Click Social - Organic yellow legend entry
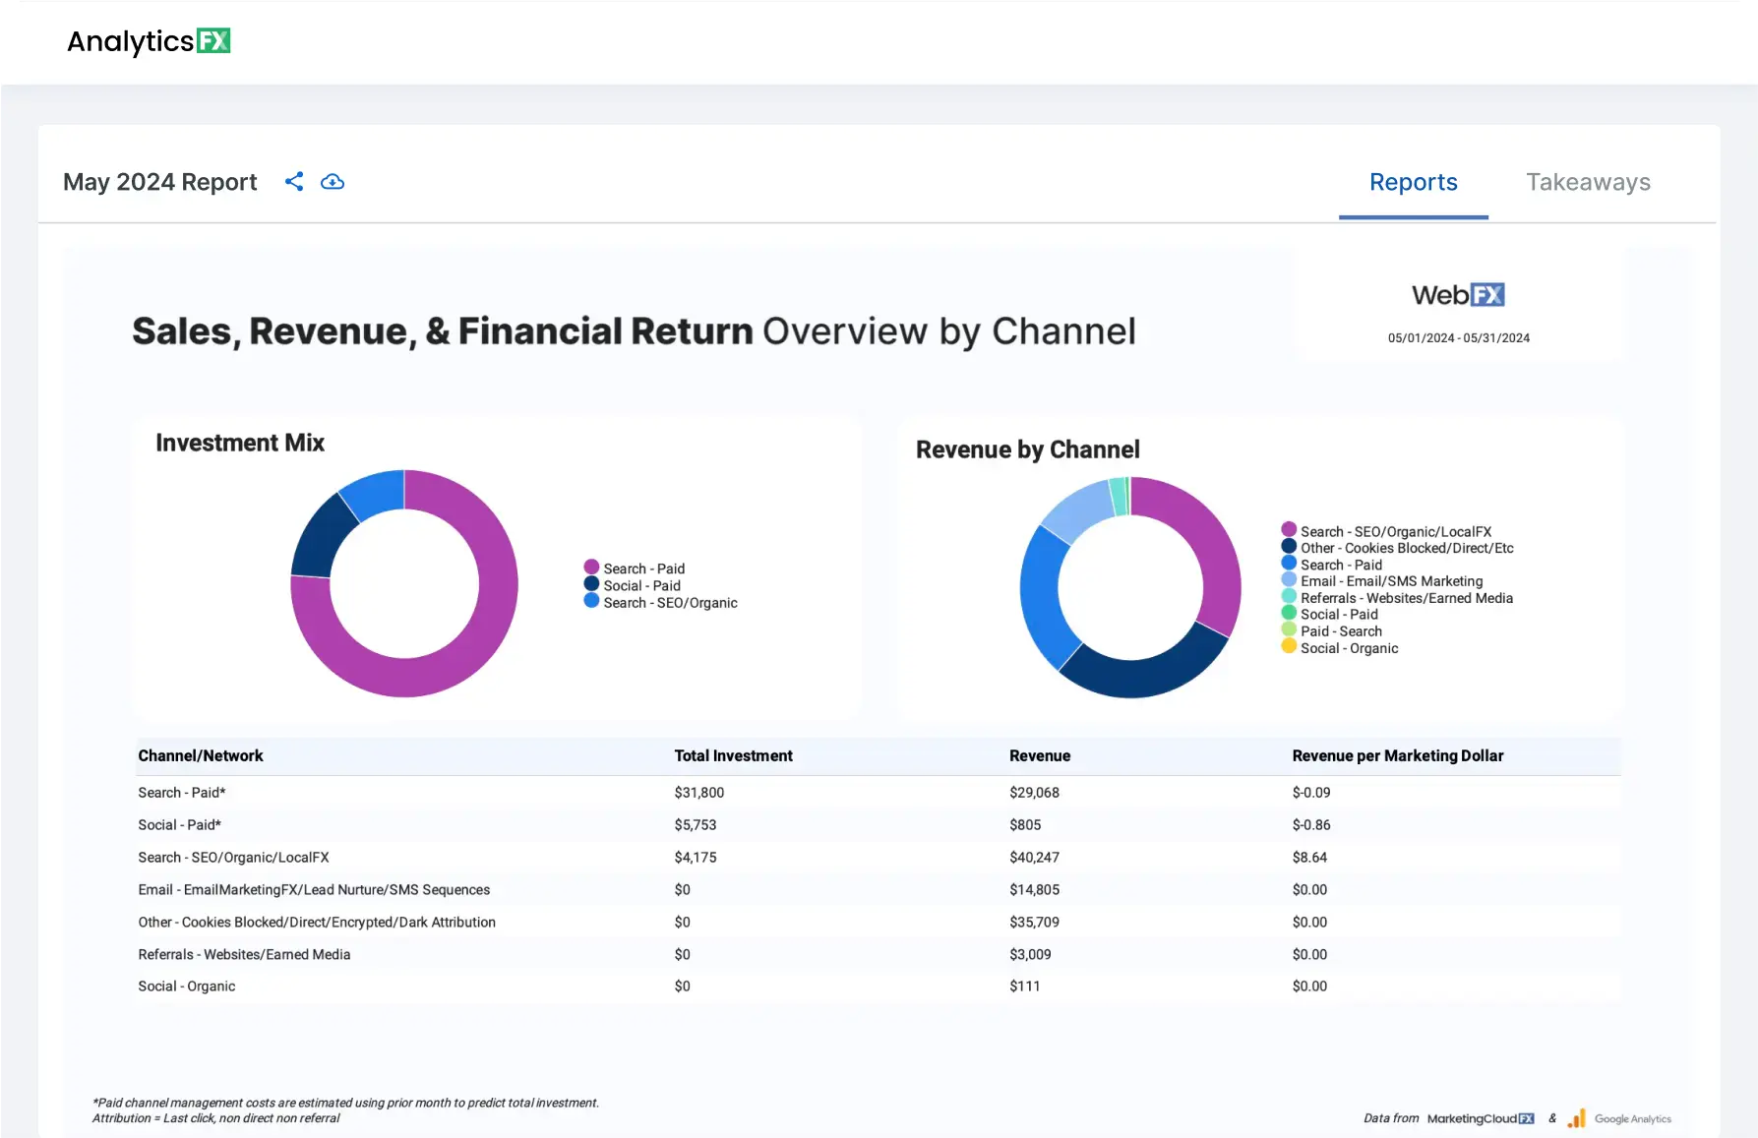 click(x=1348, y=648)
